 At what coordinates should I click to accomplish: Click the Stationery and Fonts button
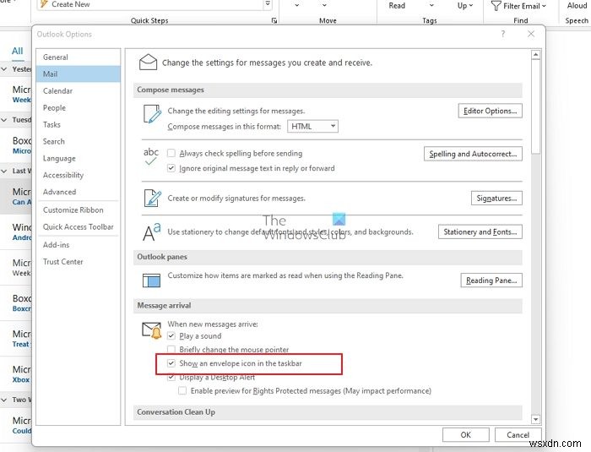point(480,231)
